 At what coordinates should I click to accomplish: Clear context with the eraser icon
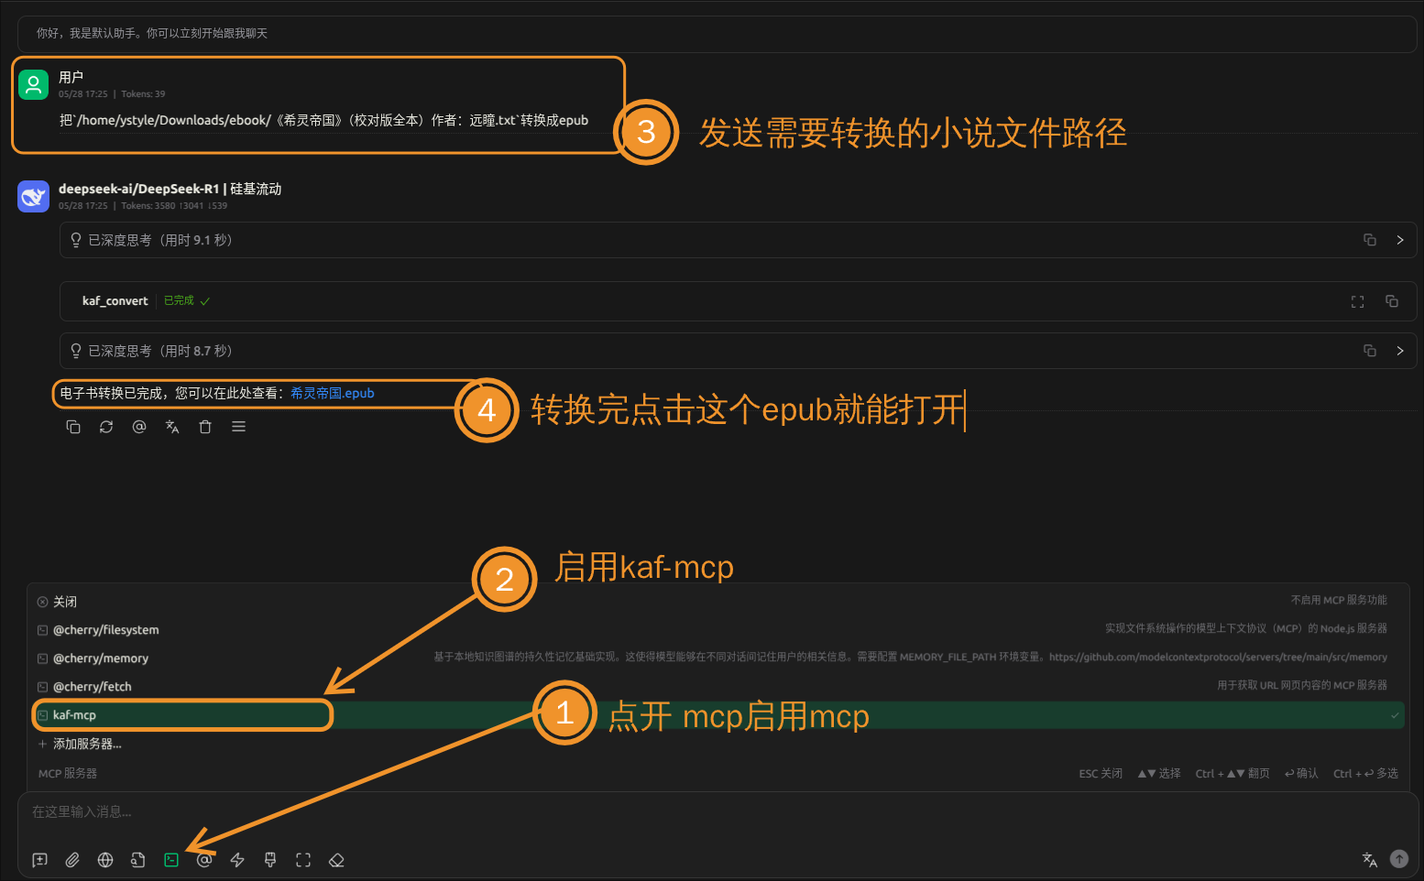click(336, 860)
